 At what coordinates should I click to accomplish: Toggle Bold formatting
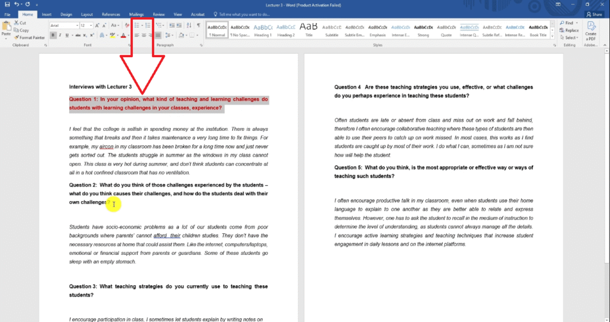(x=52, y=35)
